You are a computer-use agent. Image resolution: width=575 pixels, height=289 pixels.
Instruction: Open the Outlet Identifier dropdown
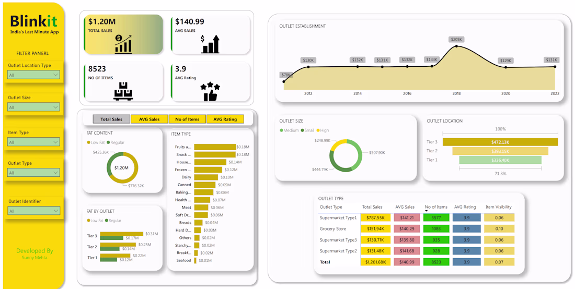tap(33, 211)
